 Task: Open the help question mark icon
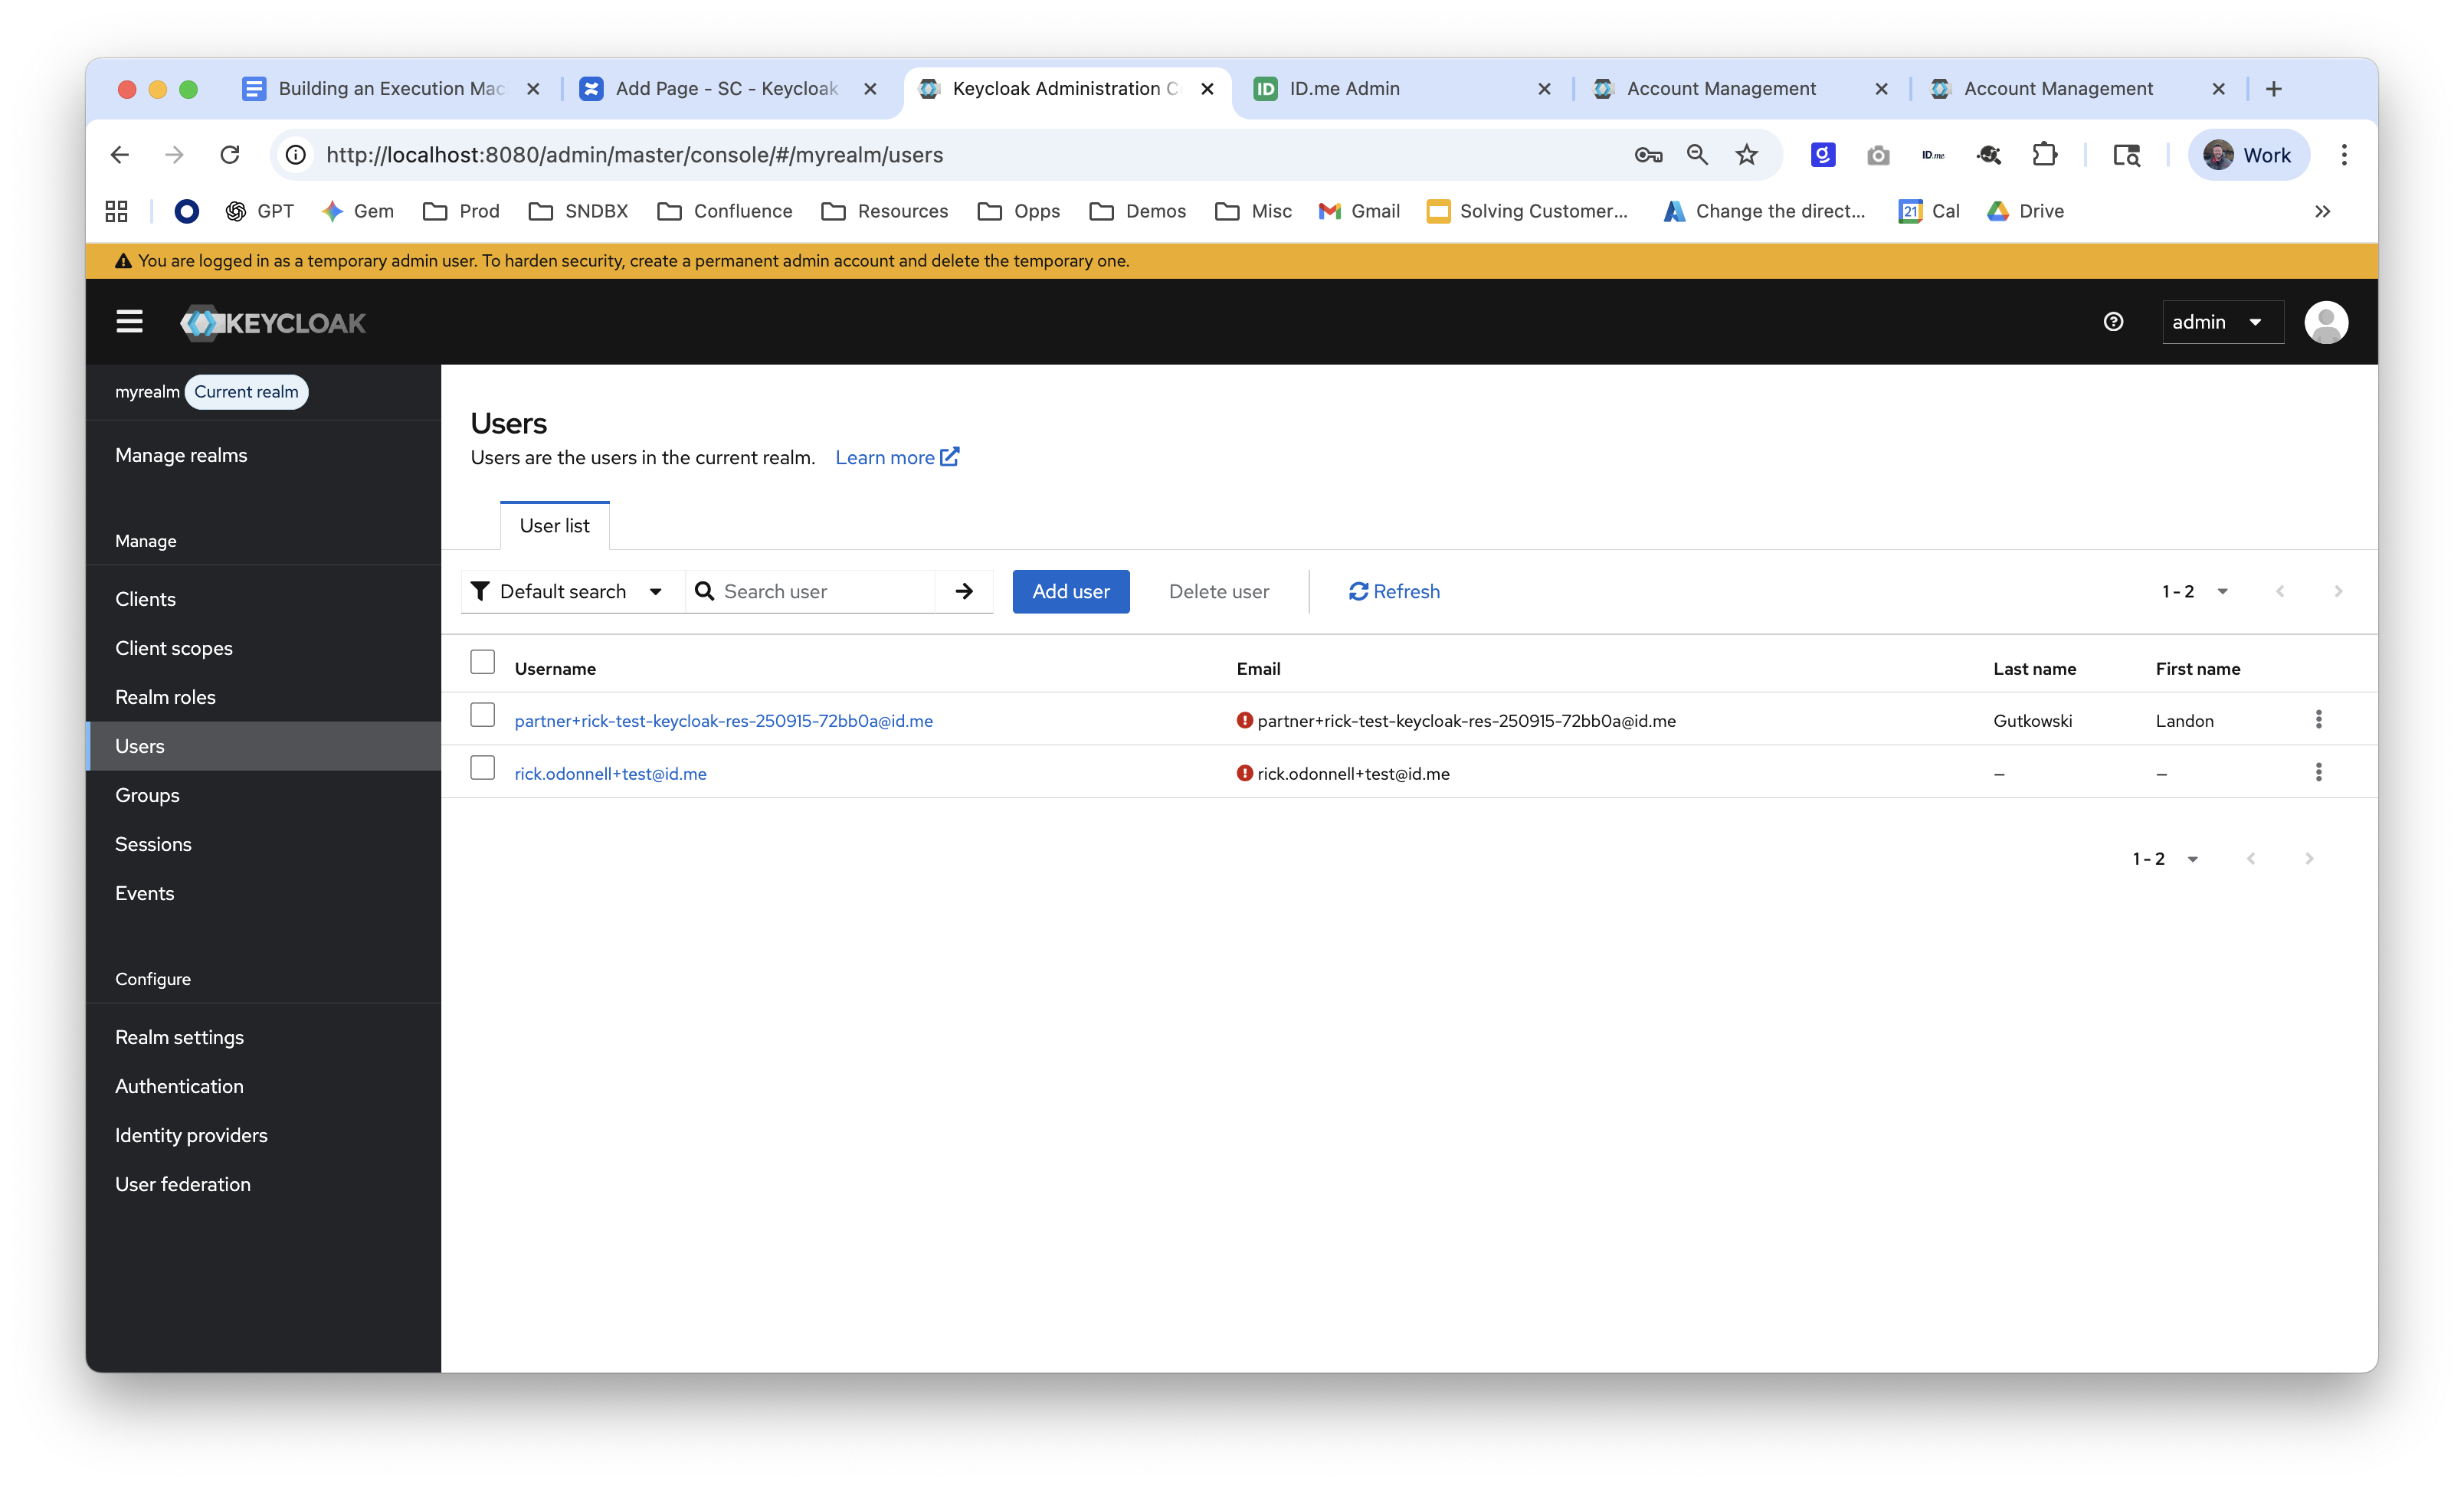[2113, 321]
